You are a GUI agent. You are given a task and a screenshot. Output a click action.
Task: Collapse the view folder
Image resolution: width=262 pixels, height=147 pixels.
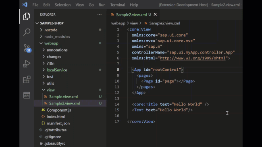pos(44,90)
